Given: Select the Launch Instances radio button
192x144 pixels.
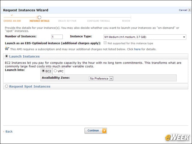Looking at the screenshot, I should tap(7, 56).
